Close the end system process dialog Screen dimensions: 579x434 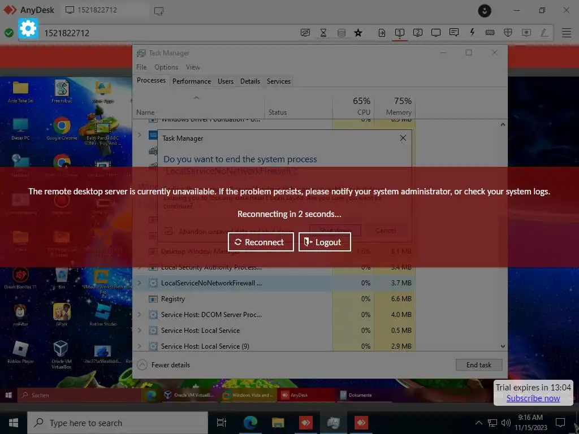pyautogui.click(x=403, y=138)
